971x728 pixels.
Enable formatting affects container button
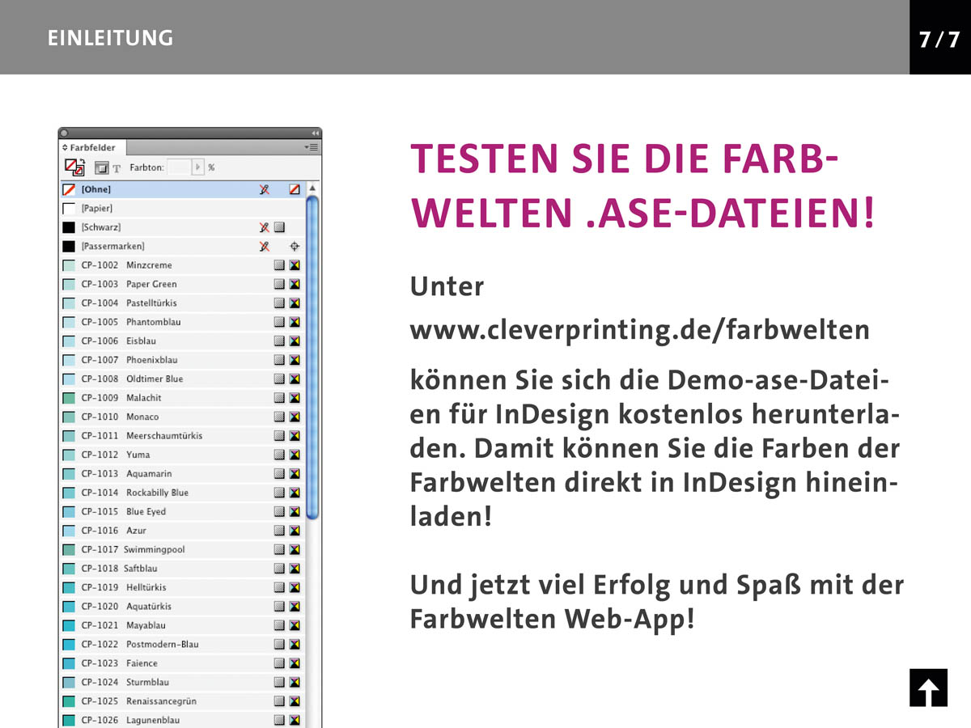coord(101,168)
